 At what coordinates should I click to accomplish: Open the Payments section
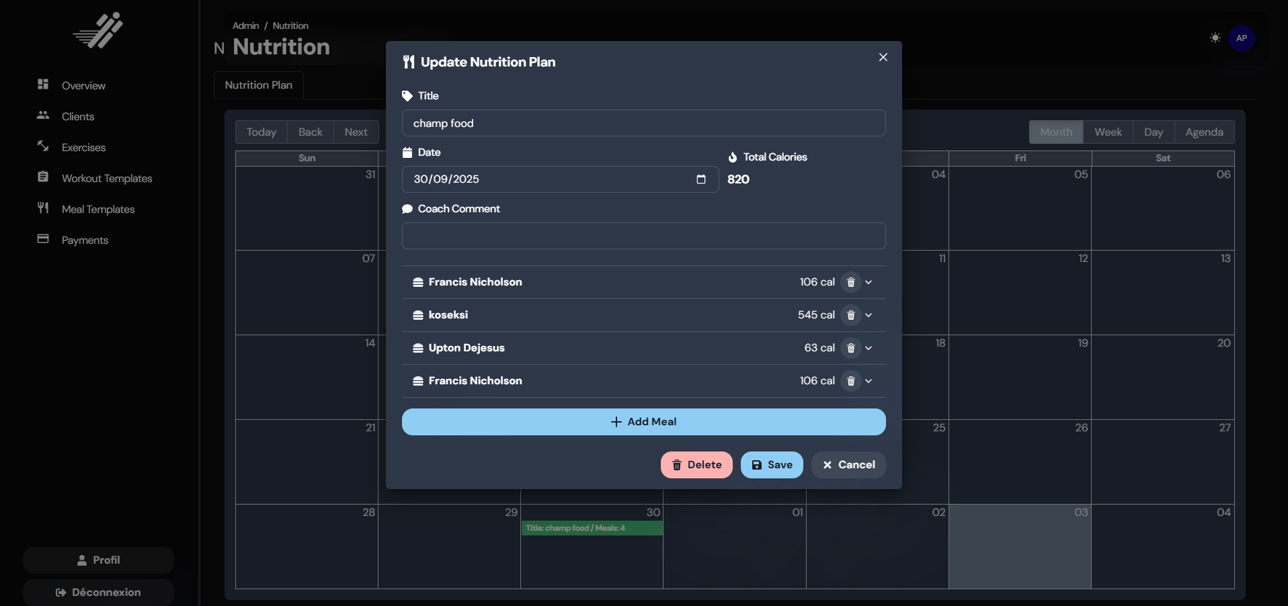point(85,240)
